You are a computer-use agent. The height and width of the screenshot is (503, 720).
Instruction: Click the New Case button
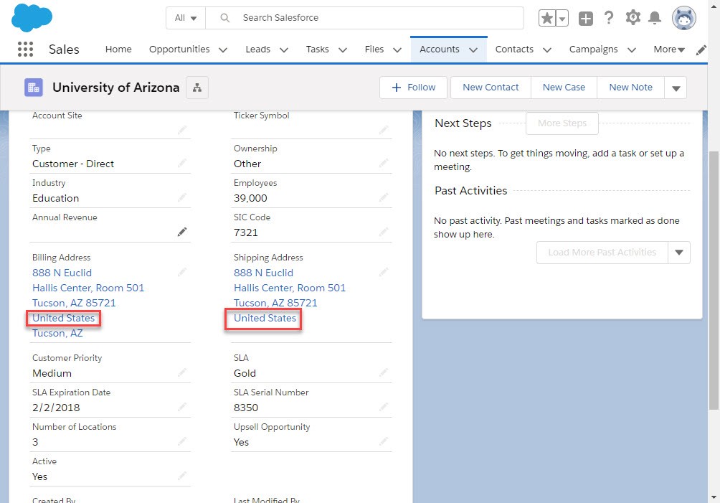pyautogui.click(x=564, y=88)
